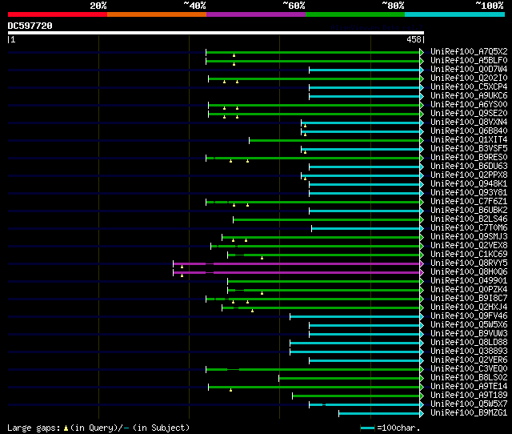The image size is (512, 434).
Task: Click the green alignment bar for Q1XIT4
Action: click(x=334, y=140)
